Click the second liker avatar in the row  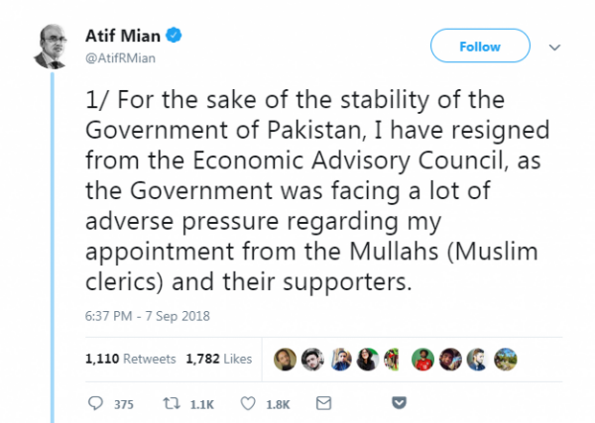point(313,358)
